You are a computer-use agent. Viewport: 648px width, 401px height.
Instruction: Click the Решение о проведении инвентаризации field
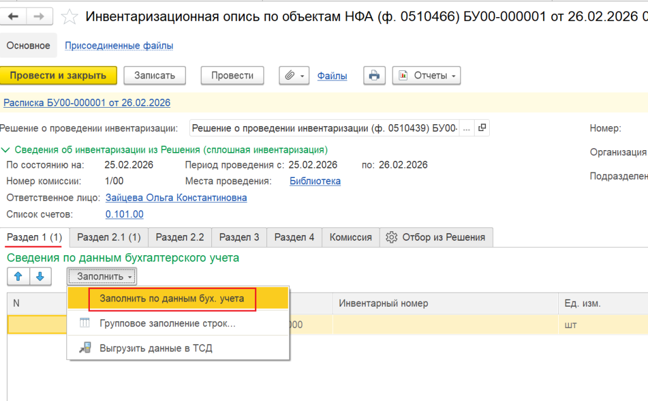click(x=324, y=128)
